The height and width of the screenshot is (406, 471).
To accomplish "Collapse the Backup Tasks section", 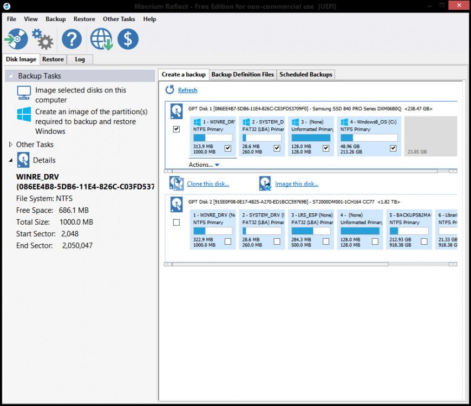I will pos(10,76).
